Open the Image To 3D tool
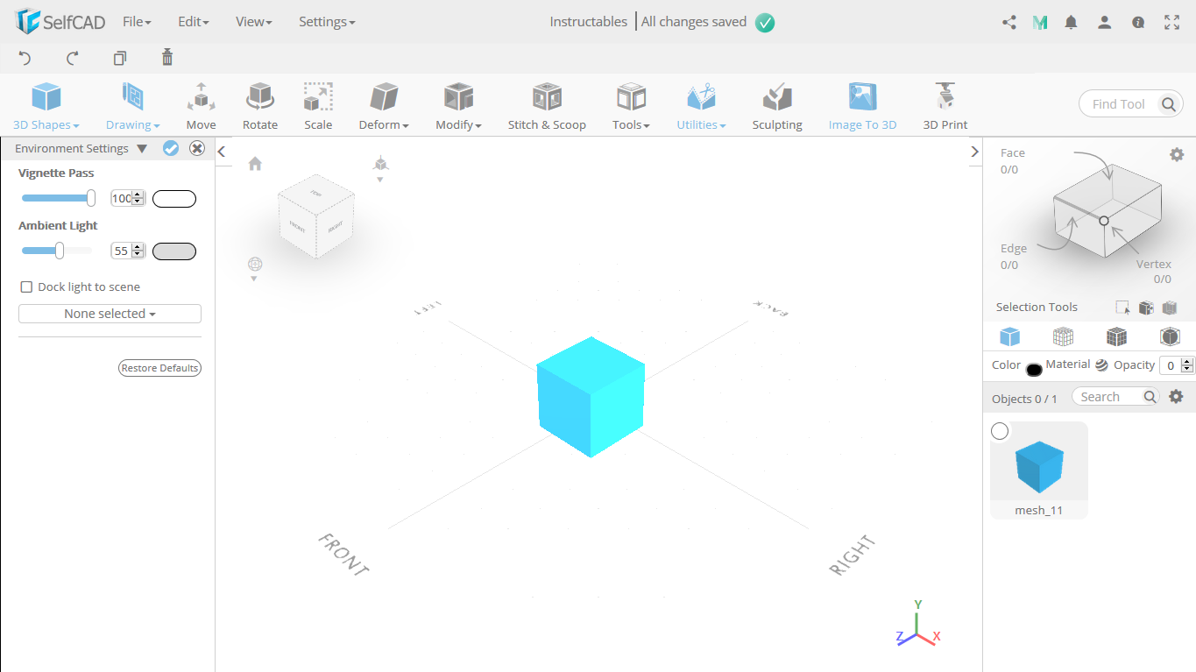This screenshot has width=1196, height=672. coord(863,106)
